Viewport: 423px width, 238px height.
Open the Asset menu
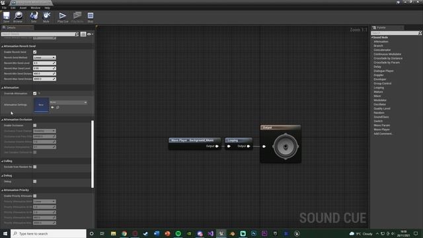pyautogui.click(x=23, y=8)
